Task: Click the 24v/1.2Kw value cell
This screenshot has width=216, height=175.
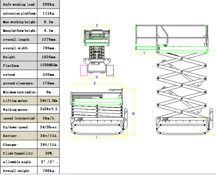Action: [49, 101]
